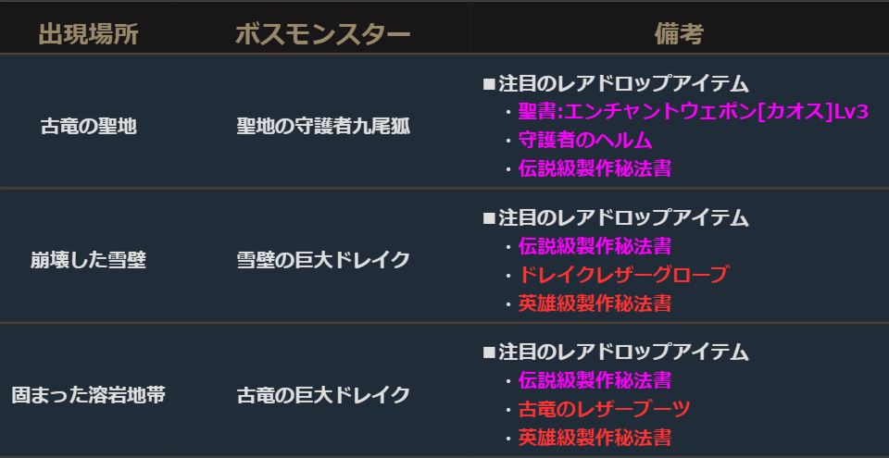Click 英雄級製作秘法書 in the 雪壁の巨大ドレイク row
This screenshot has width=889, height=458.
(x=595, y=303)
